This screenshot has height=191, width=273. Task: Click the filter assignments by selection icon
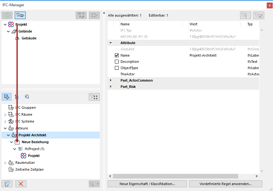coord(94,97)
